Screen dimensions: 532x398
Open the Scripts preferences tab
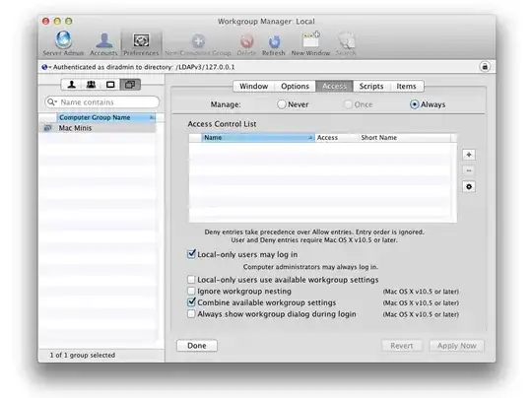(x=371, y=86)
